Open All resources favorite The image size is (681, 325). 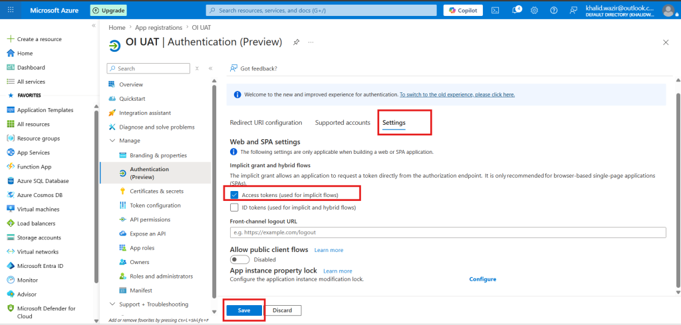33,125
